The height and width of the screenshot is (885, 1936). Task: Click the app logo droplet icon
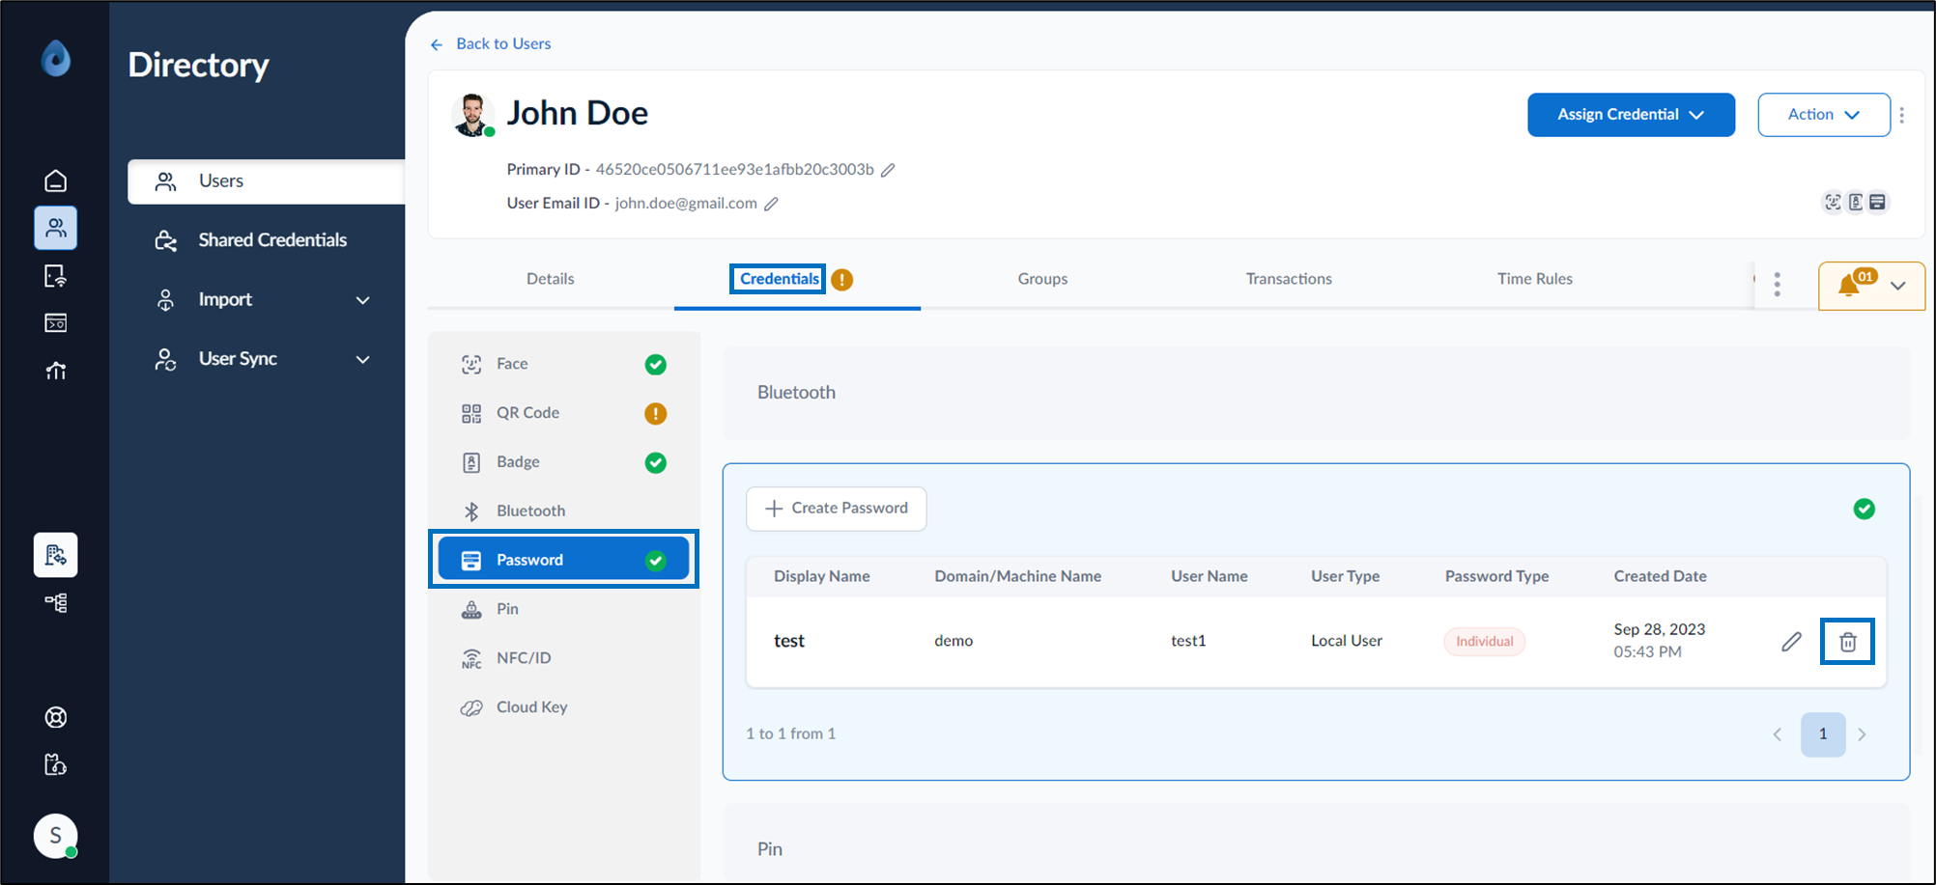click(56, 58)
